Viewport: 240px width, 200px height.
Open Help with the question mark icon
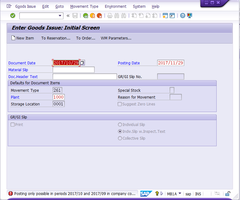click(183, 16)
